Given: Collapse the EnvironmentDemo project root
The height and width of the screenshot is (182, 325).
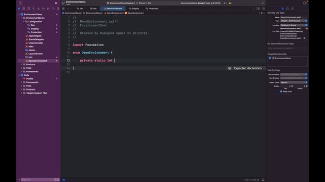Looking at the screenshot, I should pyautogui.click(x=19, y=15).
